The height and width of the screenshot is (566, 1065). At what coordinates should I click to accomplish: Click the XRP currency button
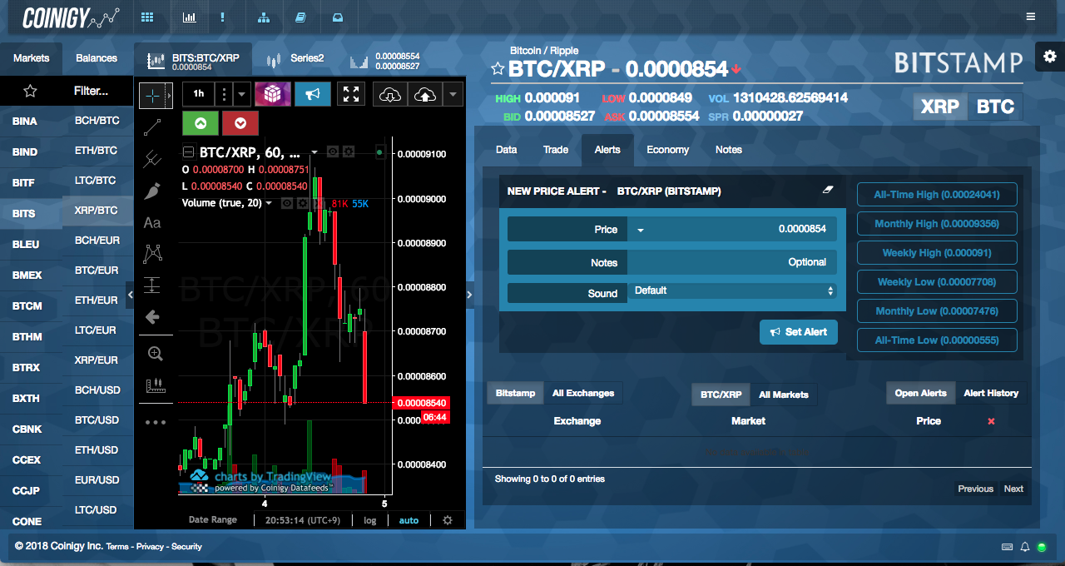tap(941, 107)
